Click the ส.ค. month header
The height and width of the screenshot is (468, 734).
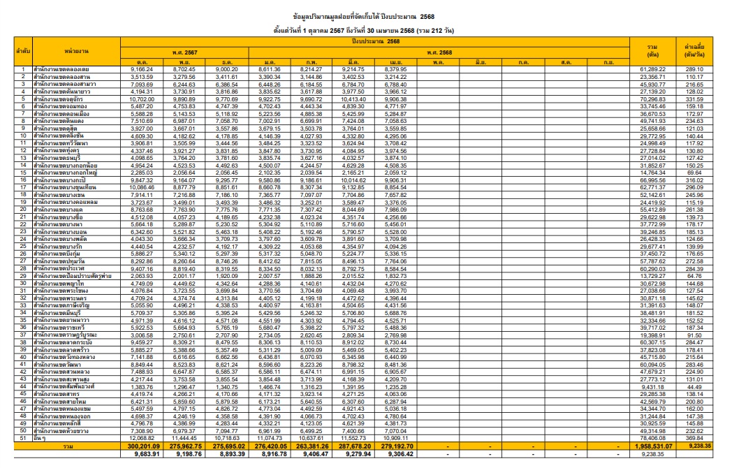click(566, 61)
